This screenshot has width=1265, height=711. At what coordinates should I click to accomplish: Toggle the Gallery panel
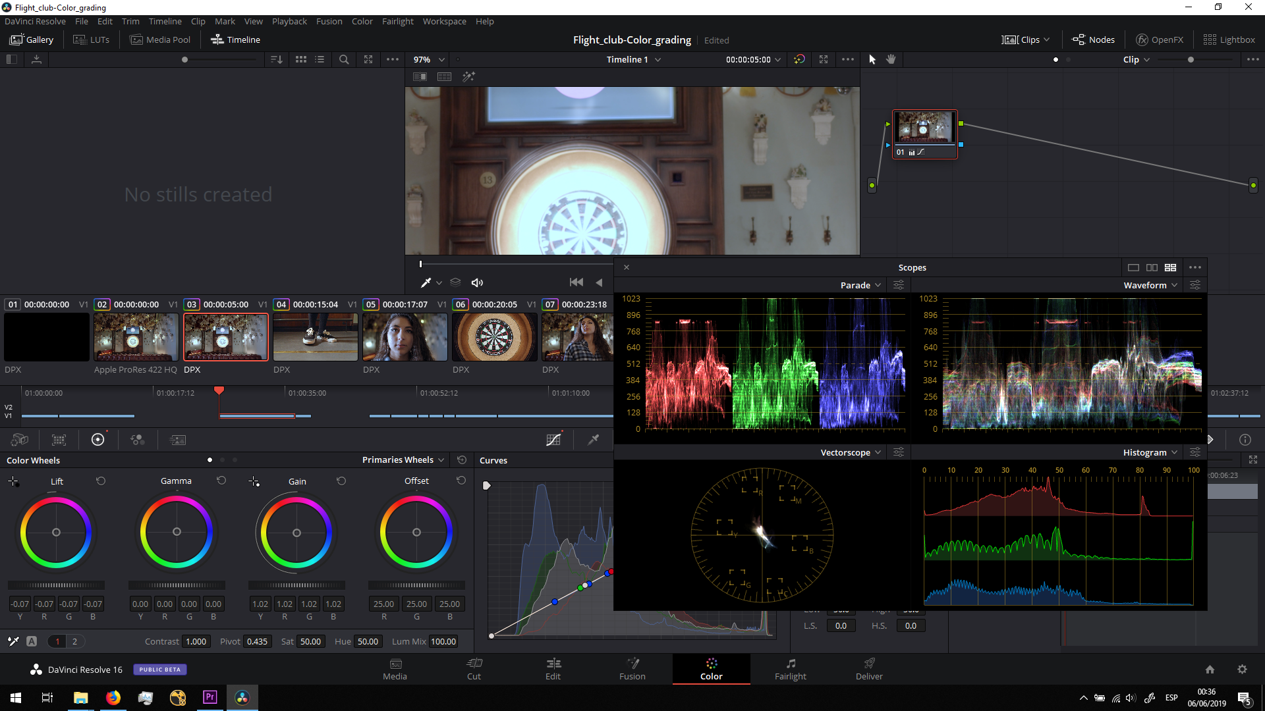tap(32, 39)
